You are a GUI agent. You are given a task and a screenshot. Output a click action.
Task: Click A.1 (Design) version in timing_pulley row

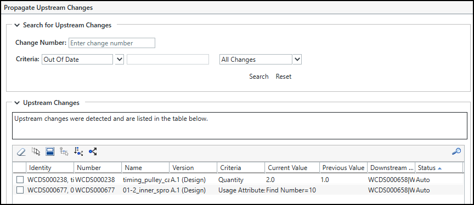pos(188,180)
